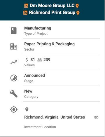Viewport: 105px width, 137px height.
Task: Click orange location pin beside Dm Moore Group LLC
Action: coord(77,6)
